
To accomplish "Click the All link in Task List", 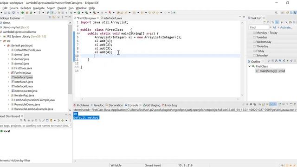I will (274, 27).
